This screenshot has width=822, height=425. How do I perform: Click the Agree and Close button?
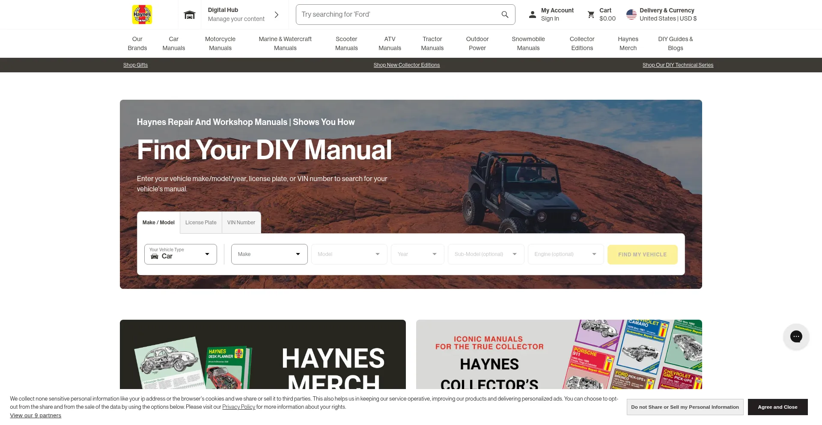[x=777, y=407]
